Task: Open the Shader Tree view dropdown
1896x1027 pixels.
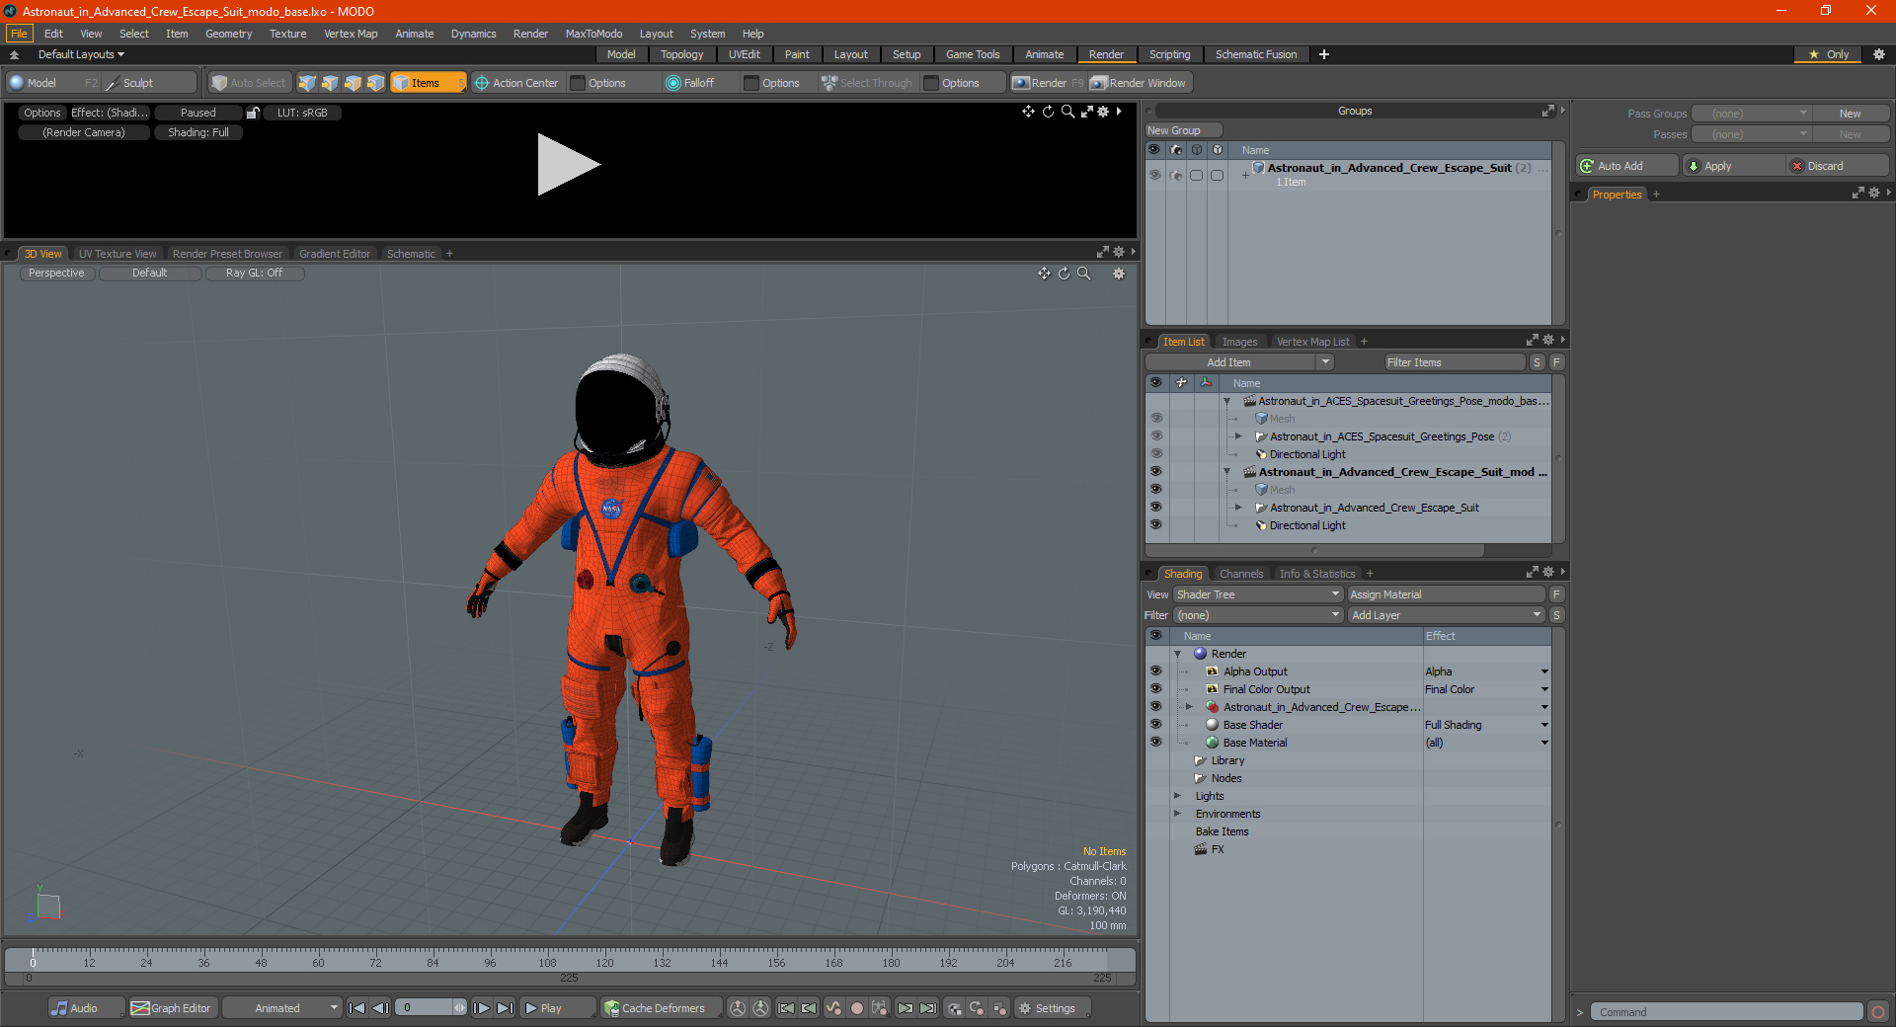Action: point(1257,594)
